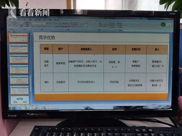182x136 pixels.
Task: Select the 单账户 单票限制 cell
Action: pos(136,64)
